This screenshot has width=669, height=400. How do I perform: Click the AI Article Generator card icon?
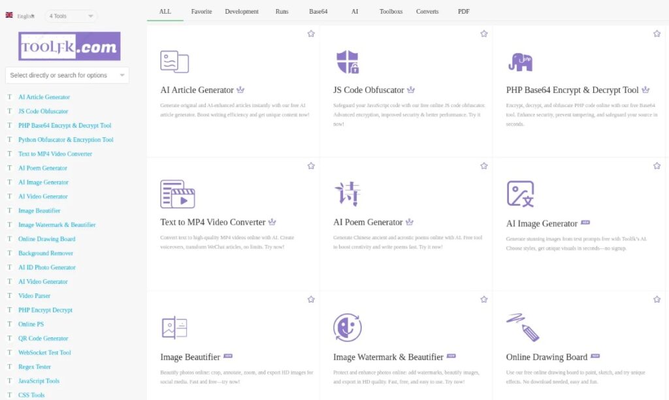(x=174, y=62)
